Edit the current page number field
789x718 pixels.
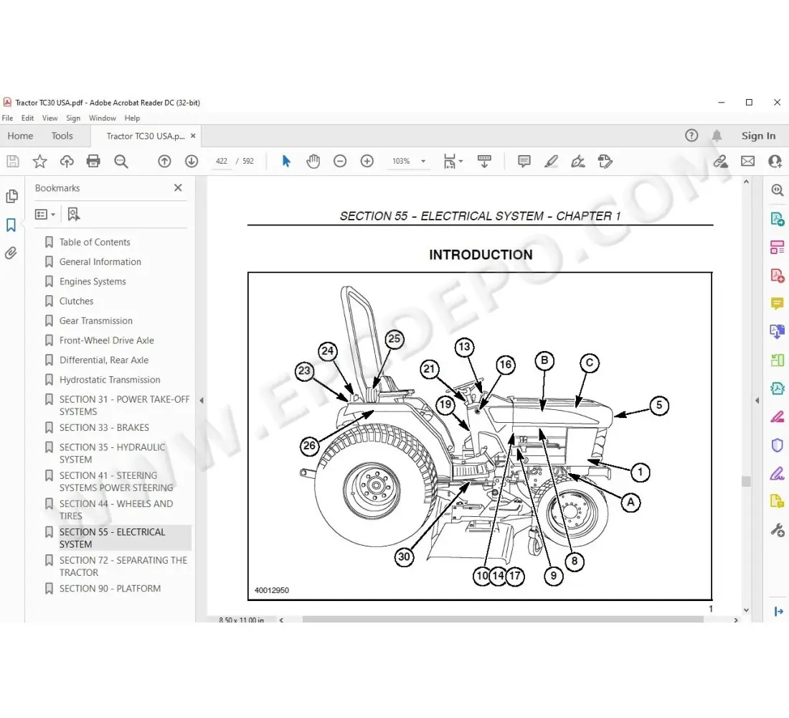[221, 161]
